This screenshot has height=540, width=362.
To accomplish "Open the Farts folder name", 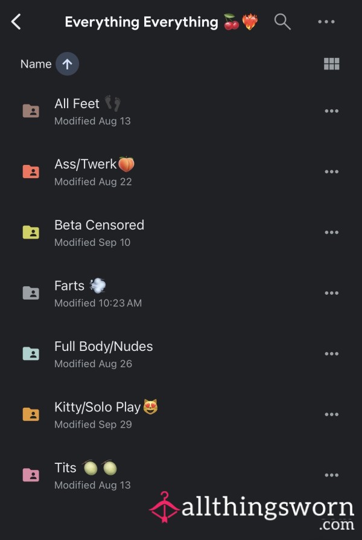I will coord(70,286).
